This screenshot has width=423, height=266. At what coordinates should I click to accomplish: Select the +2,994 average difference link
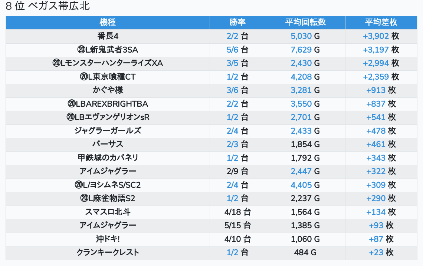[x=376, y=63]
